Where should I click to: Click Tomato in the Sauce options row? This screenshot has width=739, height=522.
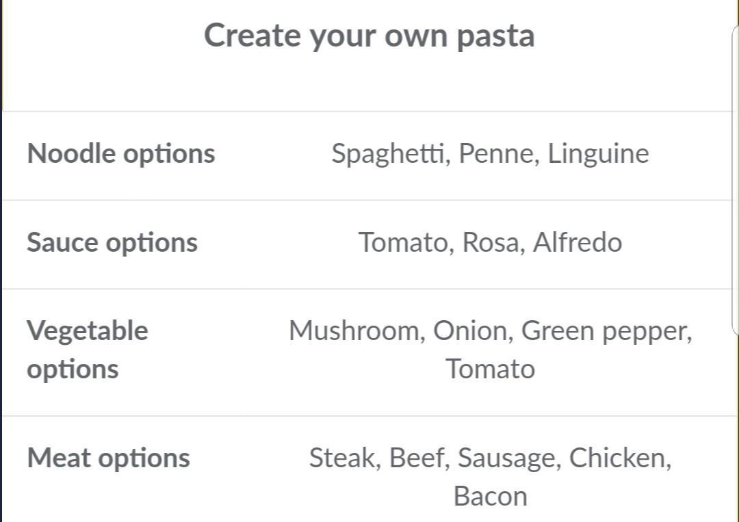[402, 243]
